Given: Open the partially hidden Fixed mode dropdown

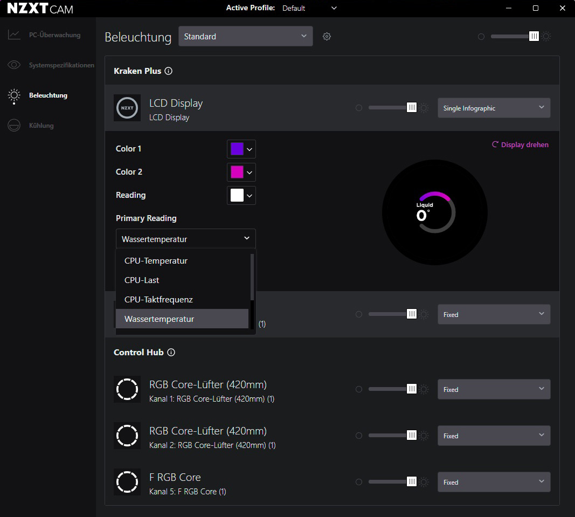Looking at the screenshot, I should point(494,314).
